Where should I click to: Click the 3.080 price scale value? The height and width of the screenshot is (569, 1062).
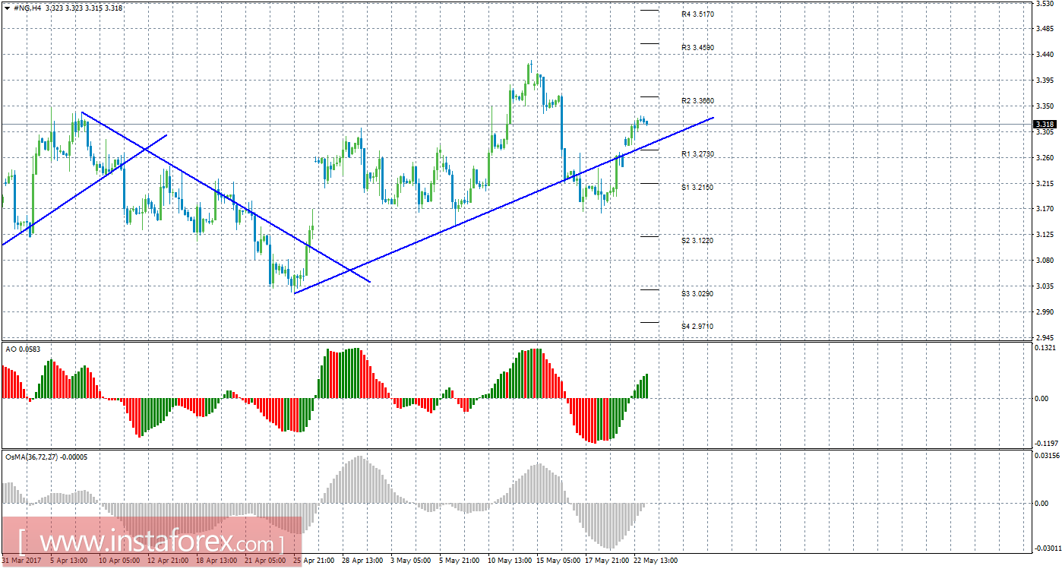tap(1044, 261)
